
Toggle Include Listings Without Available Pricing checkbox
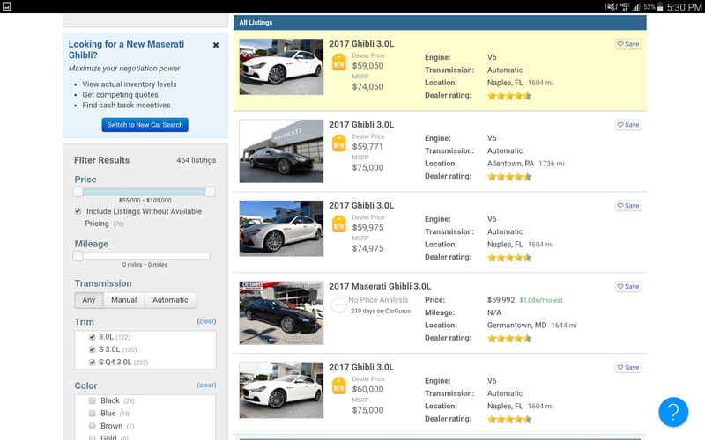(78, 211)
